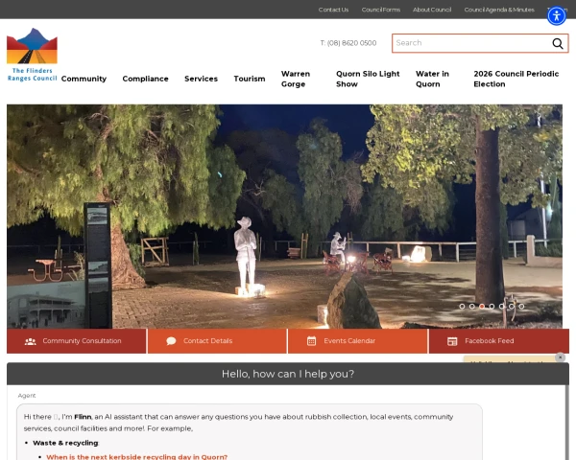The height and width of the screenshot is (460, 576).
Task: Open the Services menu
Action: pyautogui.click(x=201, y=79)
